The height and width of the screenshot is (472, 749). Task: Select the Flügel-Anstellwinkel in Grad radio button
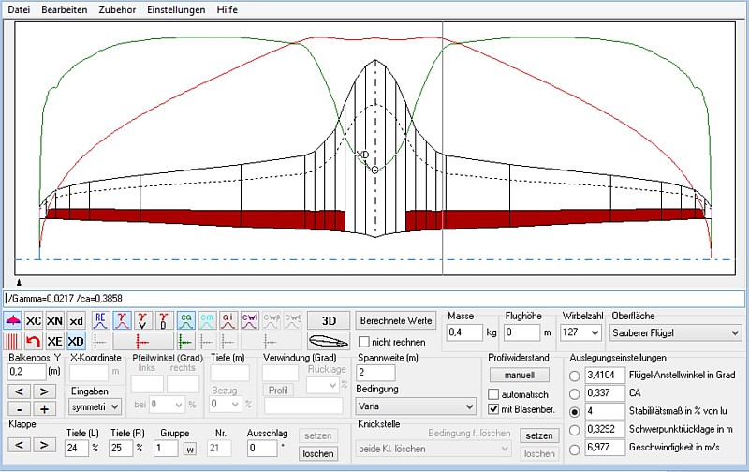click(575, 375)
